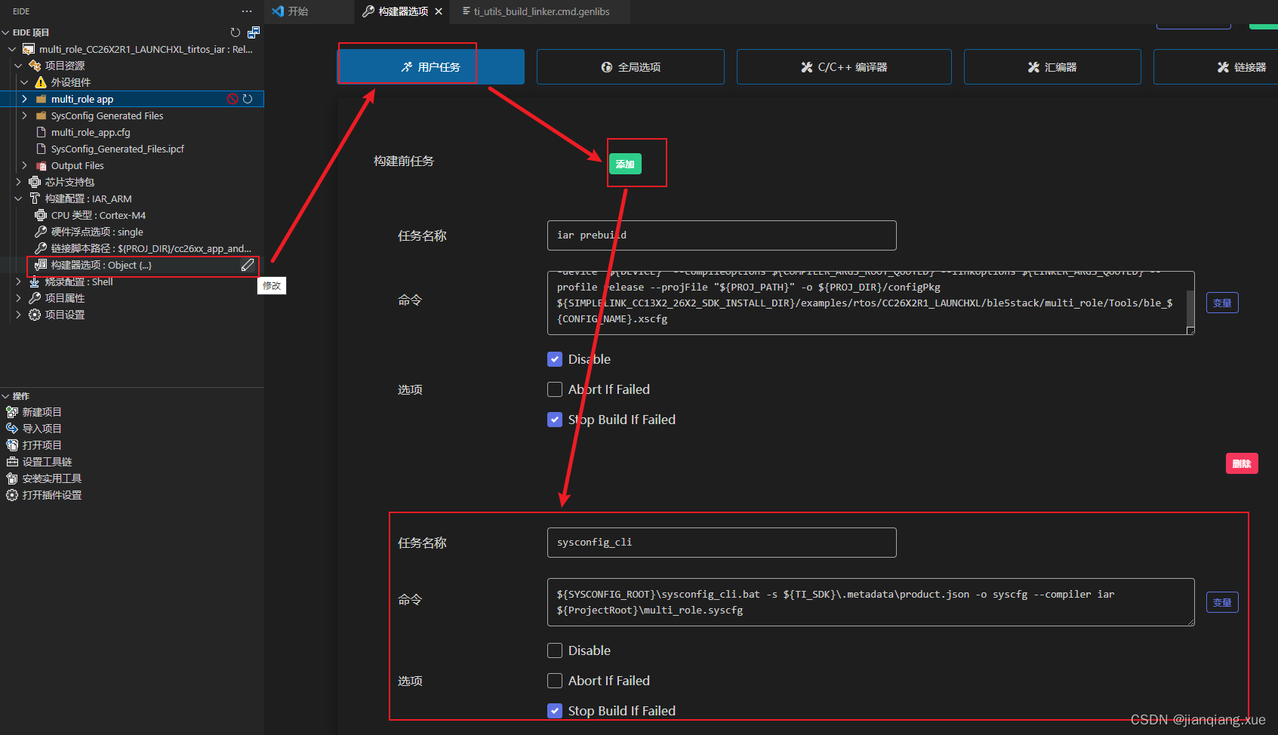Click the 设置工具链 toolchain icon
1278x735 pixels.
pos(12,462)
